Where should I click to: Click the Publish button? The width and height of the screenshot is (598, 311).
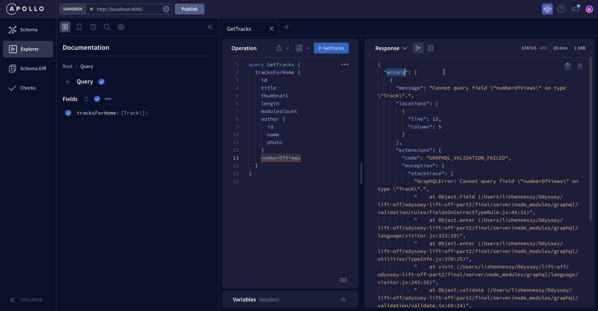[189, 9]
